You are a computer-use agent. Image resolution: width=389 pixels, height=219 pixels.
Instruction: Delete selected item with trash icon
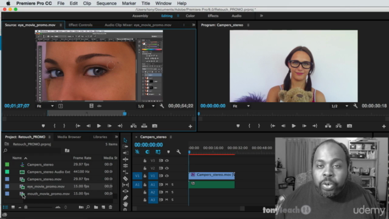111,207
